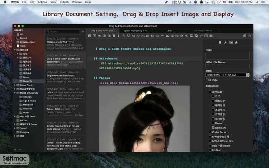269x168 pixels.
Task: Insert an image with the picture icon
Action: (x=191, y=36)
